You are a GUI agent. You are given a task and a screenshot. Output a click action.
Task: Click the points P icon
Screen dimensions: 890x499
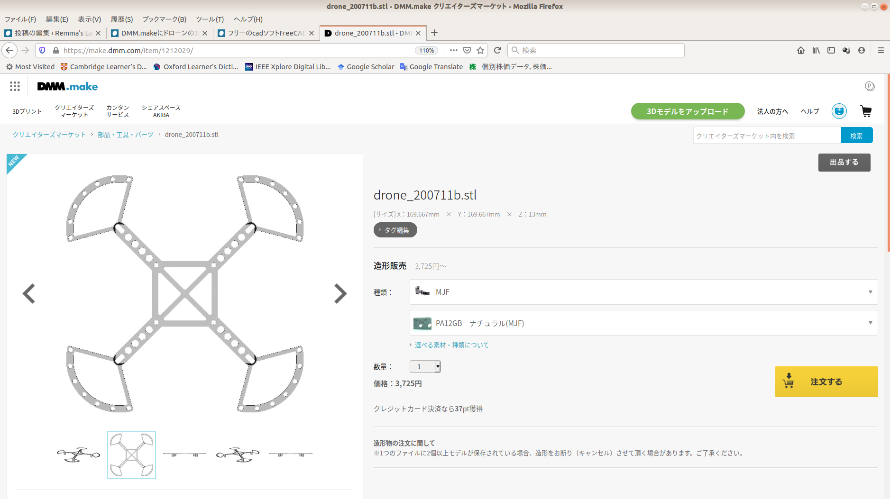coord(869,86)
